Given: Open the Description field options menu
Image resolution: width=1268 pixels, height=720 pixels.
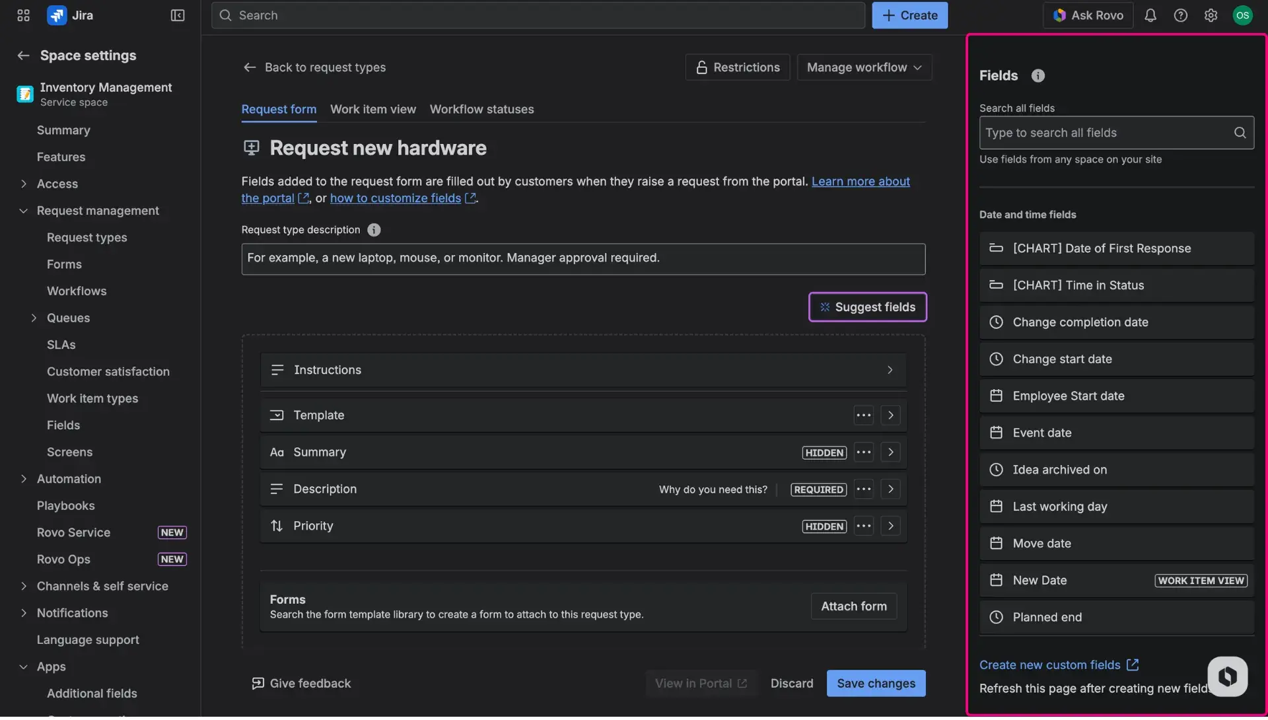Looking at the screenshot, I should 863,489.
